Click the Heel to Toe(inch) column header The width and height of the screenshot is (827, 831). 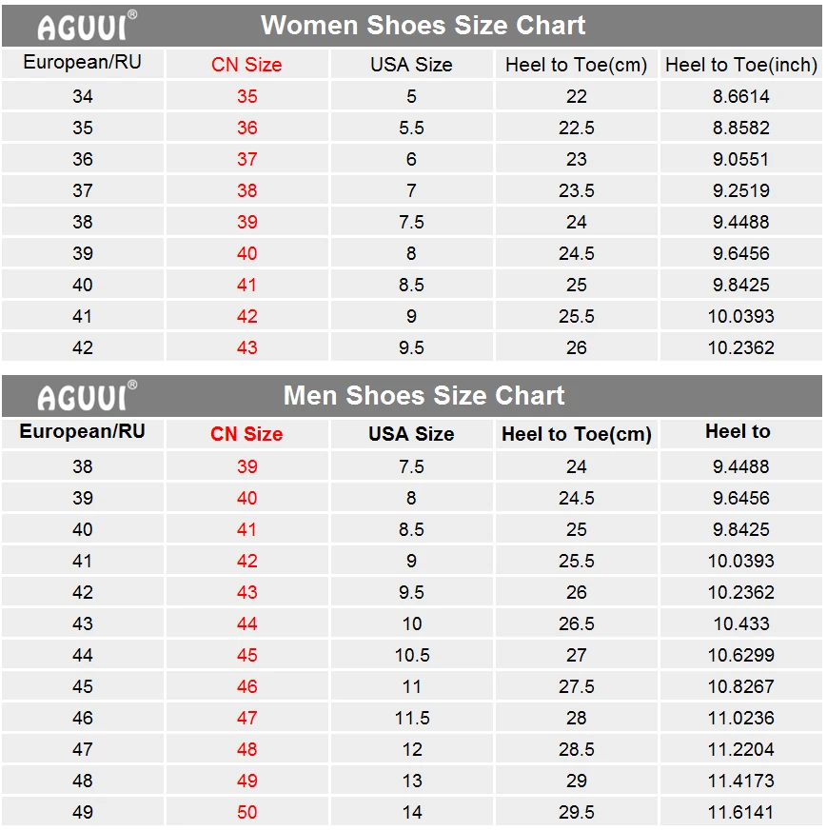click(740, 65)
